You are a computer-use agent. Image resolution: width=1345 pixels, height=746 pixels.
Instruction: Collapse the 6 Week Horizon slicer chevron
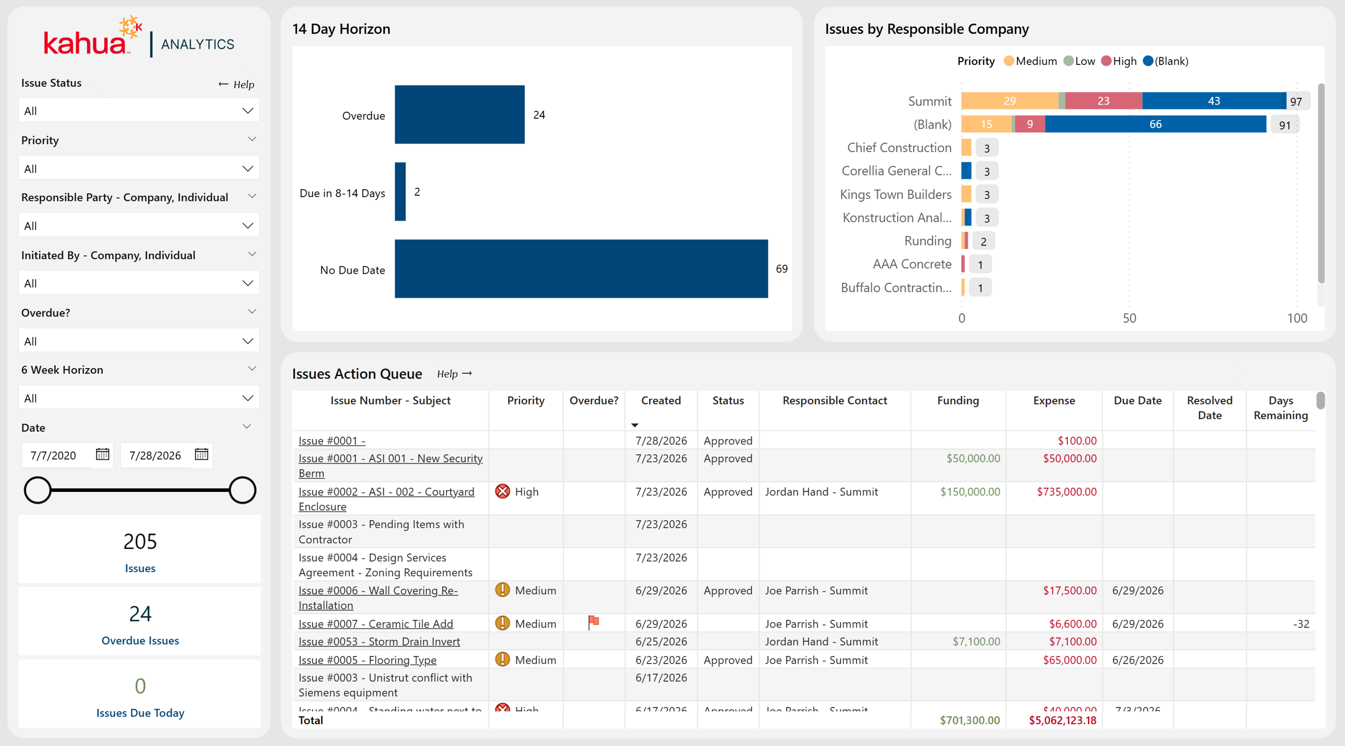[252, 369]
